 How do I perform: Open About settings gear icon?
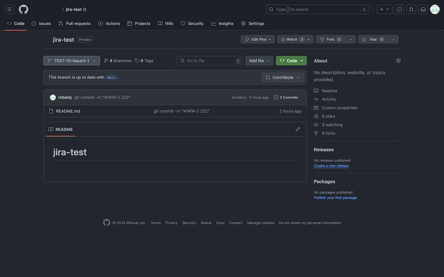click(x=398, y=61)
